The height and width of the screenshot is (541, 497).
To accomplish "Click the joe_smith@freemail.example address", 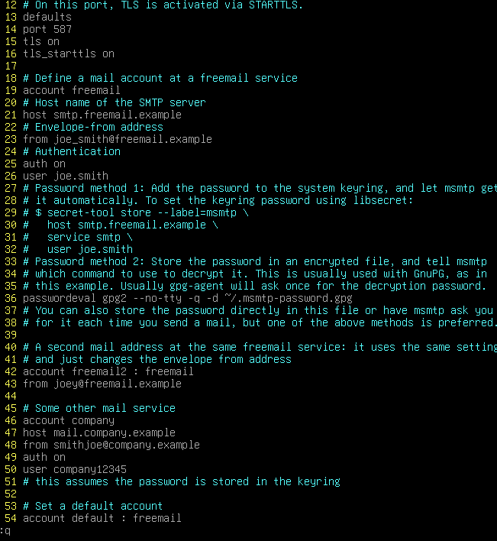I will (133, 139).
